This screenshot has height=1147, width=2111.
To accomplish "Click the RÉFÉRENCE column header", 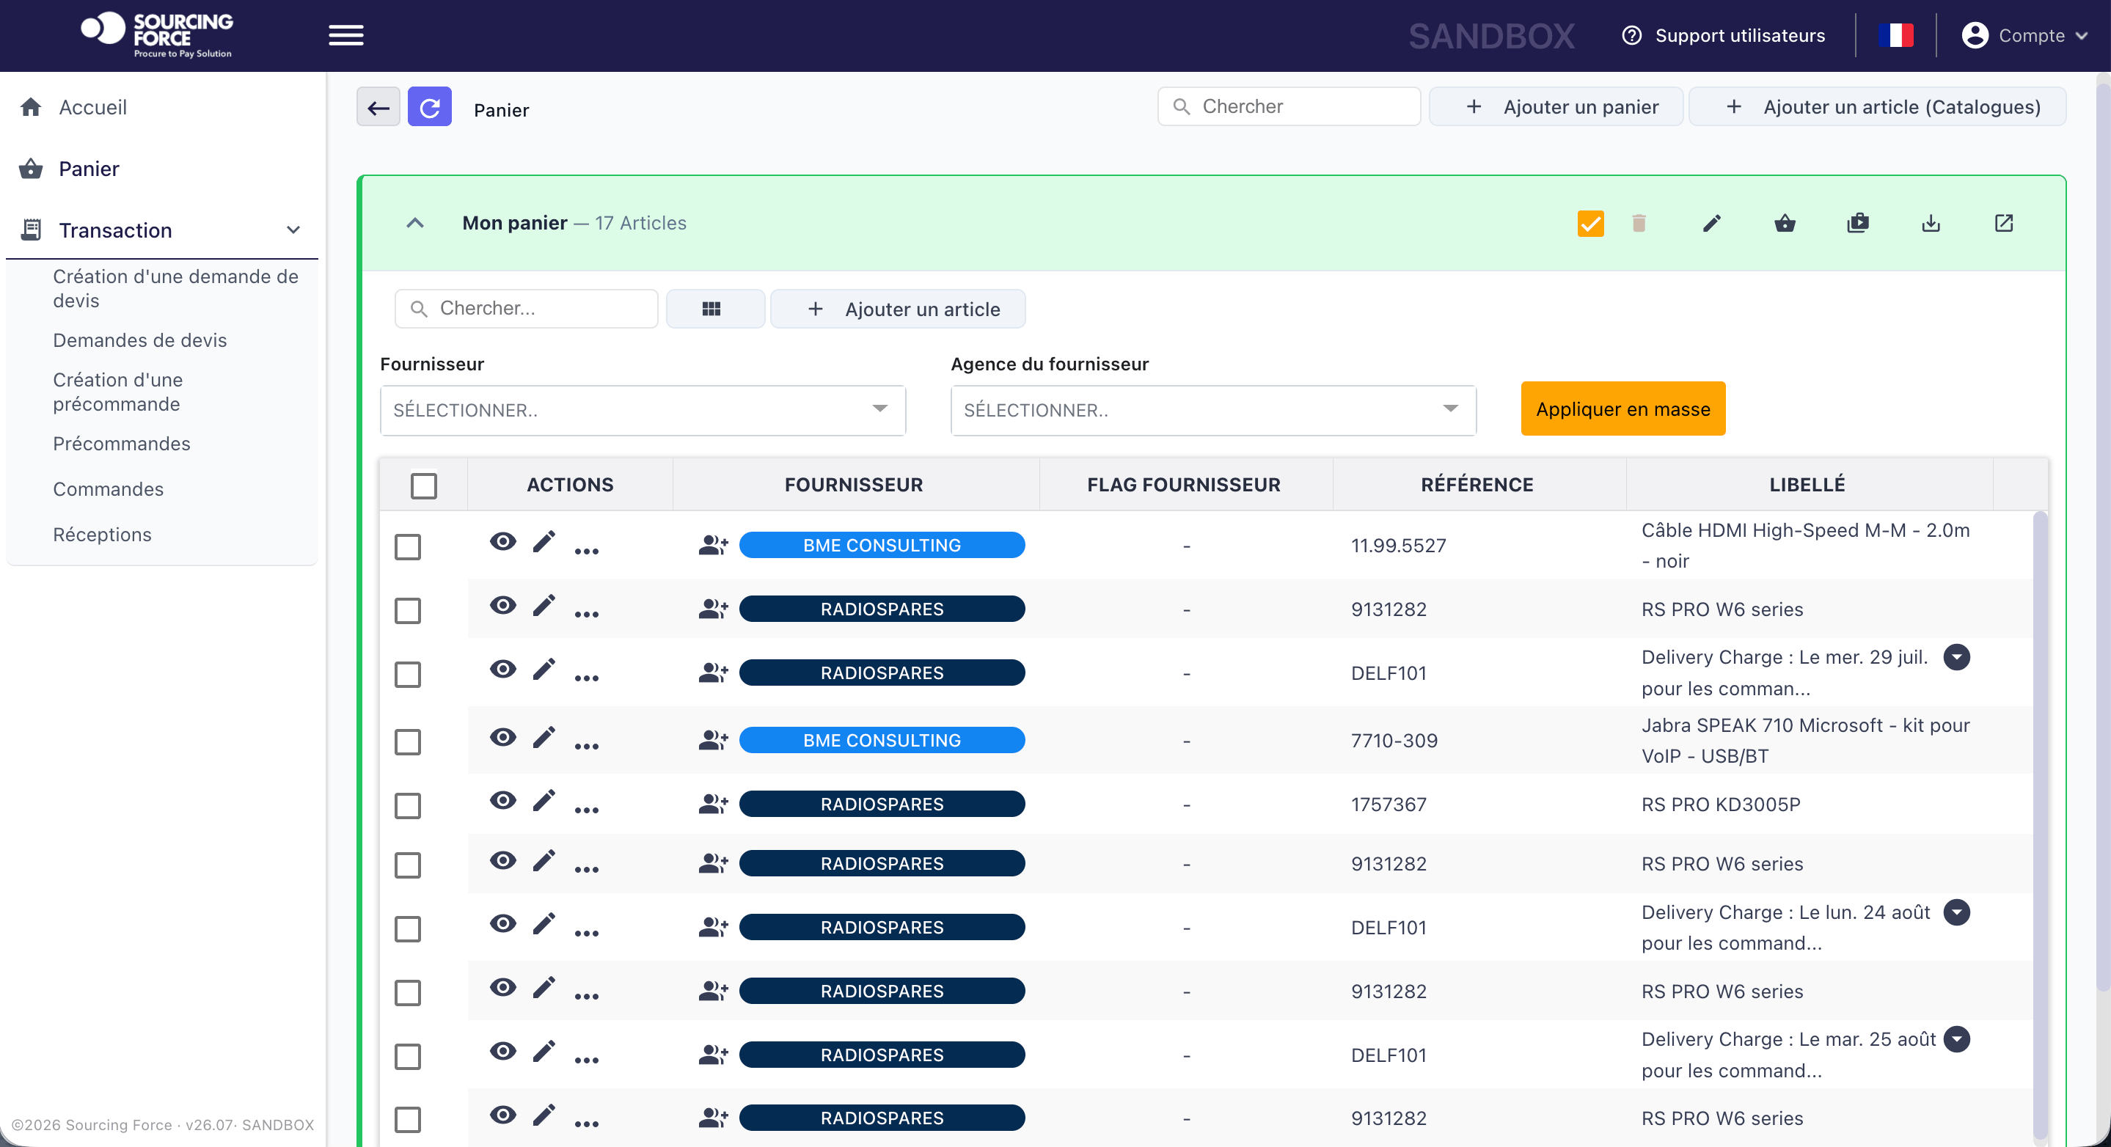I will coord(1477,485).
